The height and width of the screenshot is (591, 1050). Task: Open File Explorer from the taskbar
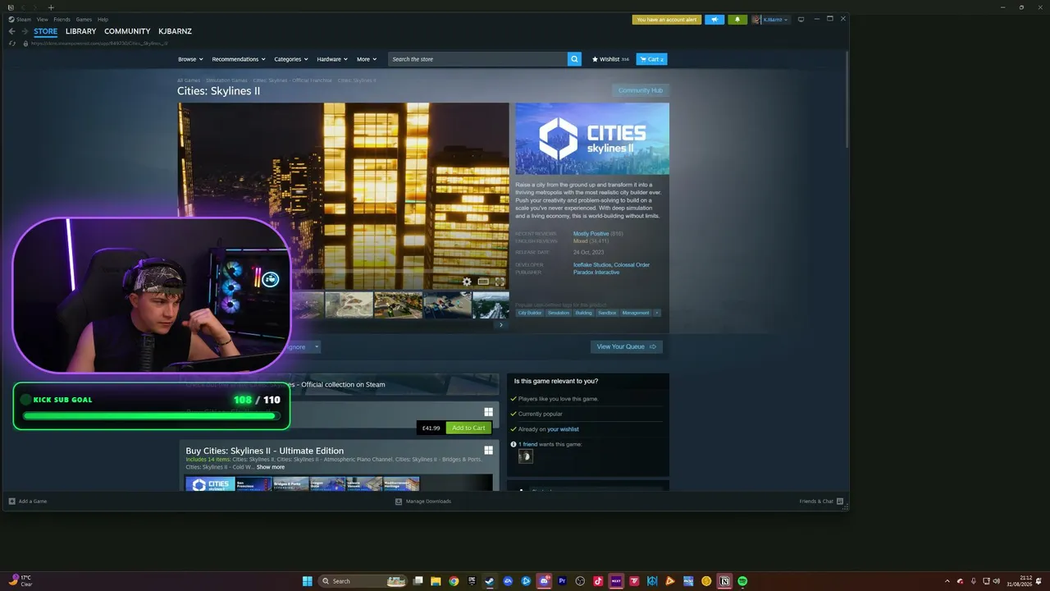coord(436,581)
